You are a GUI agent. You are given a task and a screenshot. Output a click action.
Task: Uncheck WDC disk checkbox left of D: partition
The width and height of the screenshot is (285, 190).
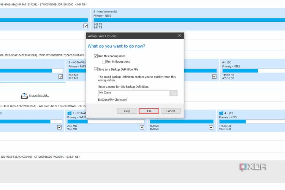[x=214, y=77]
